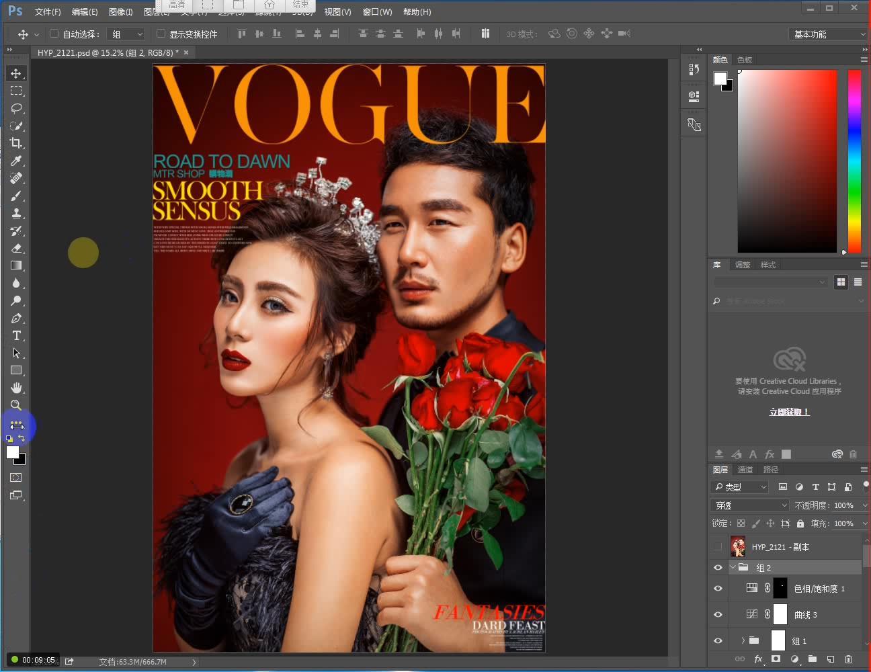
Task: Click the rainbow hue slider strip
Action: coord(854,161)
